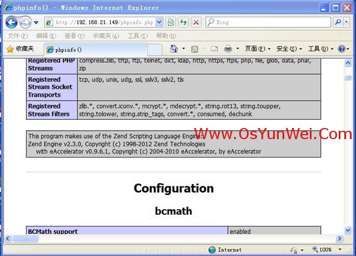This screenshot has height=256, width=356.
Task: Click inside the Bing search box
Action: click(x=268, y=22)
